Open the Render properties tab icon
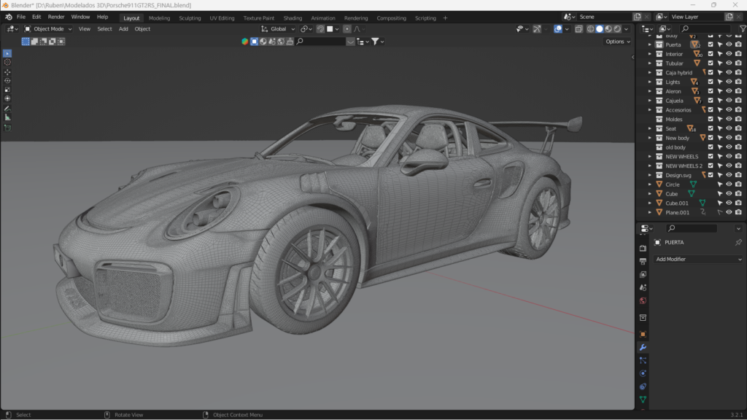 [x=643, y=248]
